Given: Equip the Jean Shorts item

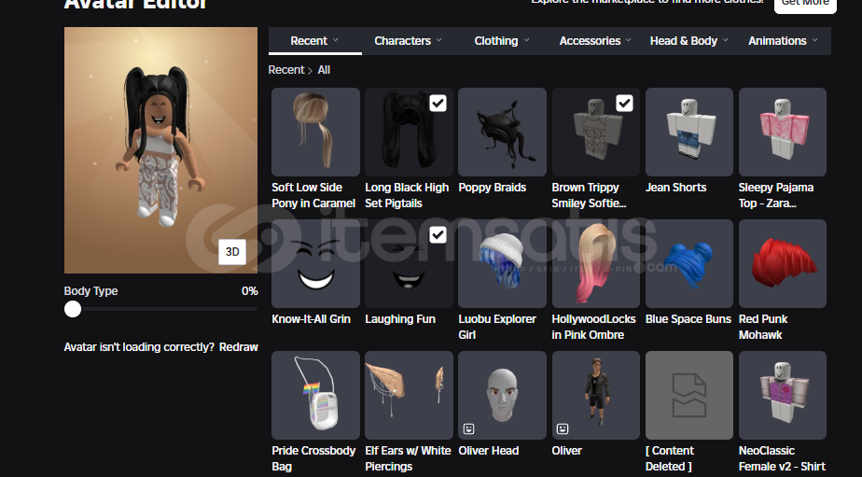Looking at the screenshot, I should click(689, 132).
